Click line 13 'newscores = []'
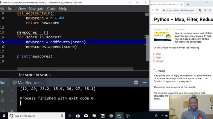 (x=33, y=32)
